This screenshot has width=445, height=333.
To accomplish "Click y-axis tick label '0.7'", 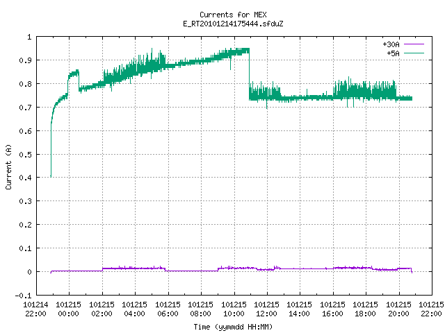I will pyautogui.click(x=25, y=108).
